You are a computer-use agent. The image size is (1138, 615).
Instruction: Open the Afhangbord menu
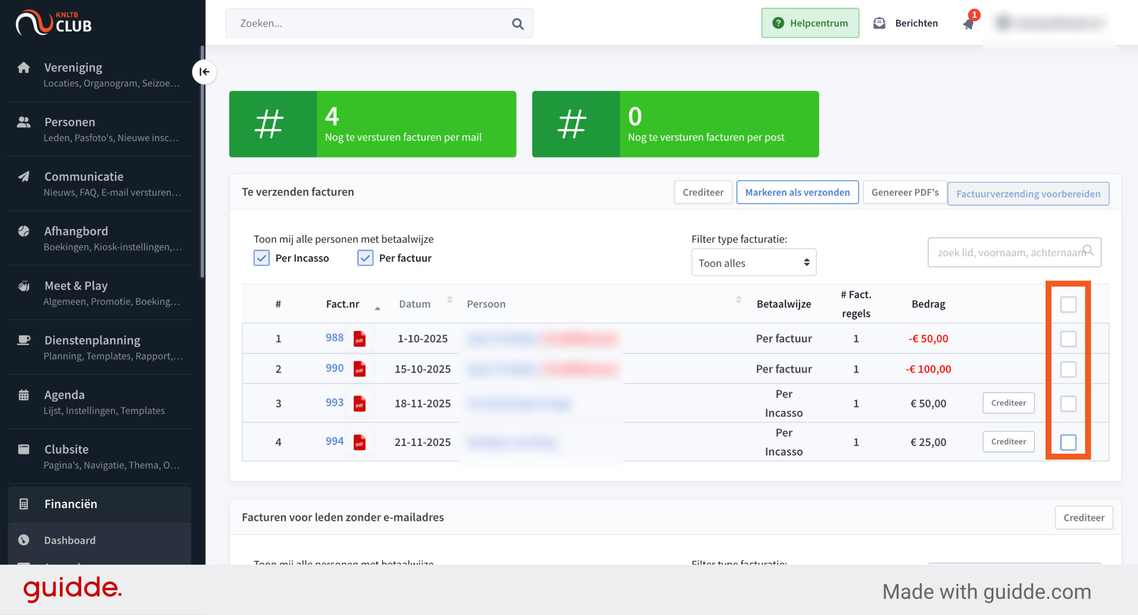pyautogui.click(x=100, y=238)
